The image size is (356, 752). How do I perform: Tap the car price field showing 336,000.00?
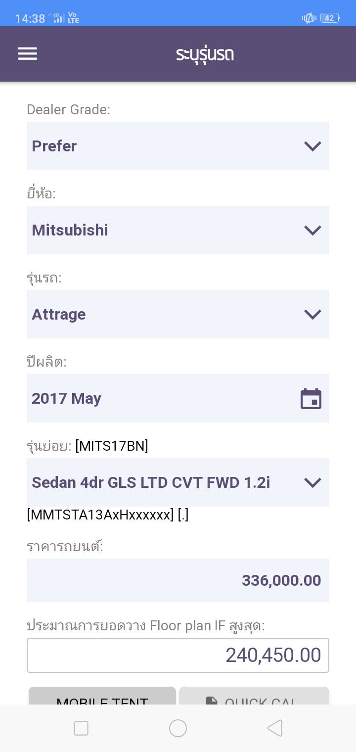[178, 580]
